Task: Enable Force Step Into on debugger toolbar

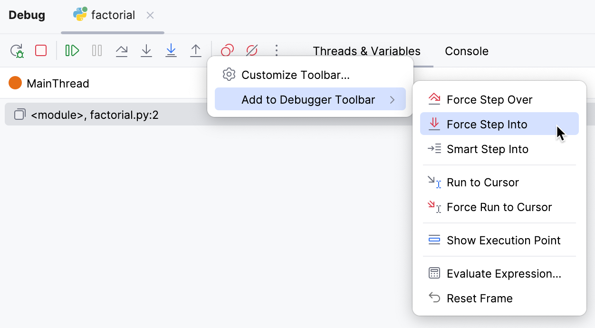Action: click(x=487, y=124)
